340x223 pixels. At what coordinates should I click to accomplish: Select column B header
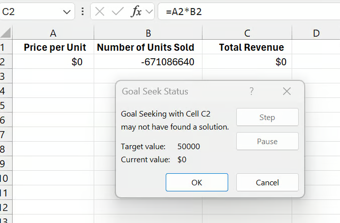point(148,33)
